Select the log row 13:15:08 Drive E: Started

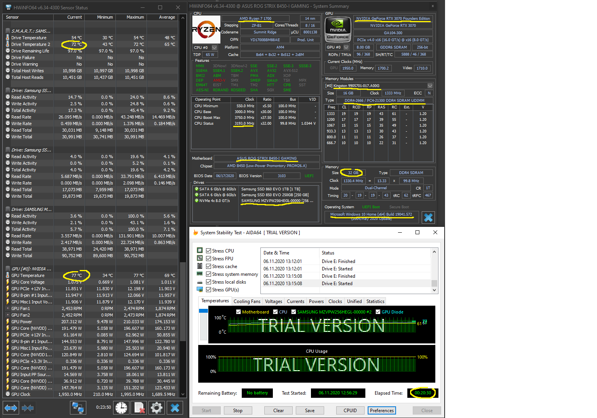tap(346, 284)
